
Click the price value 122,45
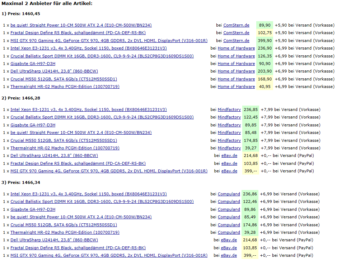(251, 117)
